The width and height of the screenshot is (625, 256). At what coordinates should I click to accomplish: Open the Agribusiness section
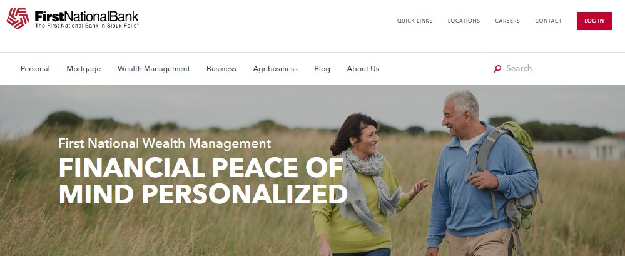[275, 69]
